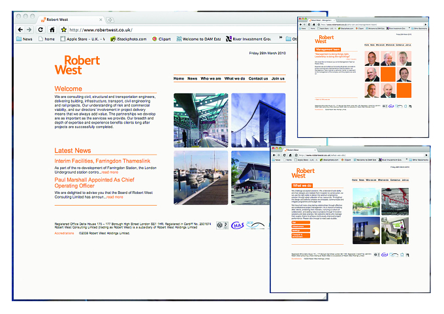This screenshot has height=314, width=444.
Task: Open the waterfront skyline image in the What we do window
Action: [x=366, y=202]
